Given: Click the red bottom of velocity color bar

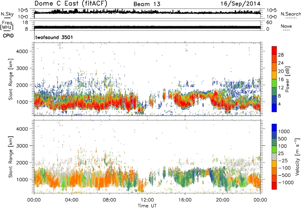Looking at the screenshot, I should pyautogui.click(x=274, y=186).
